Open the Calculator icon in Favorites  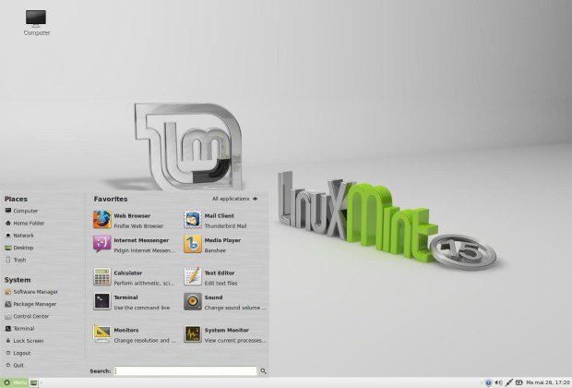pos(101,276)
